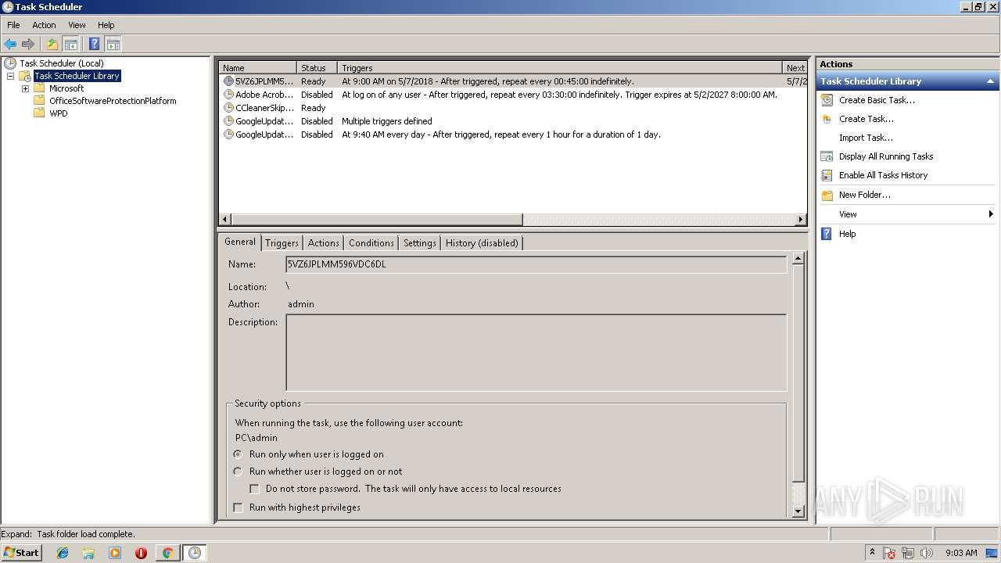Click Enable All Tasks History
1001x563 pixels.
pos(883,175)
